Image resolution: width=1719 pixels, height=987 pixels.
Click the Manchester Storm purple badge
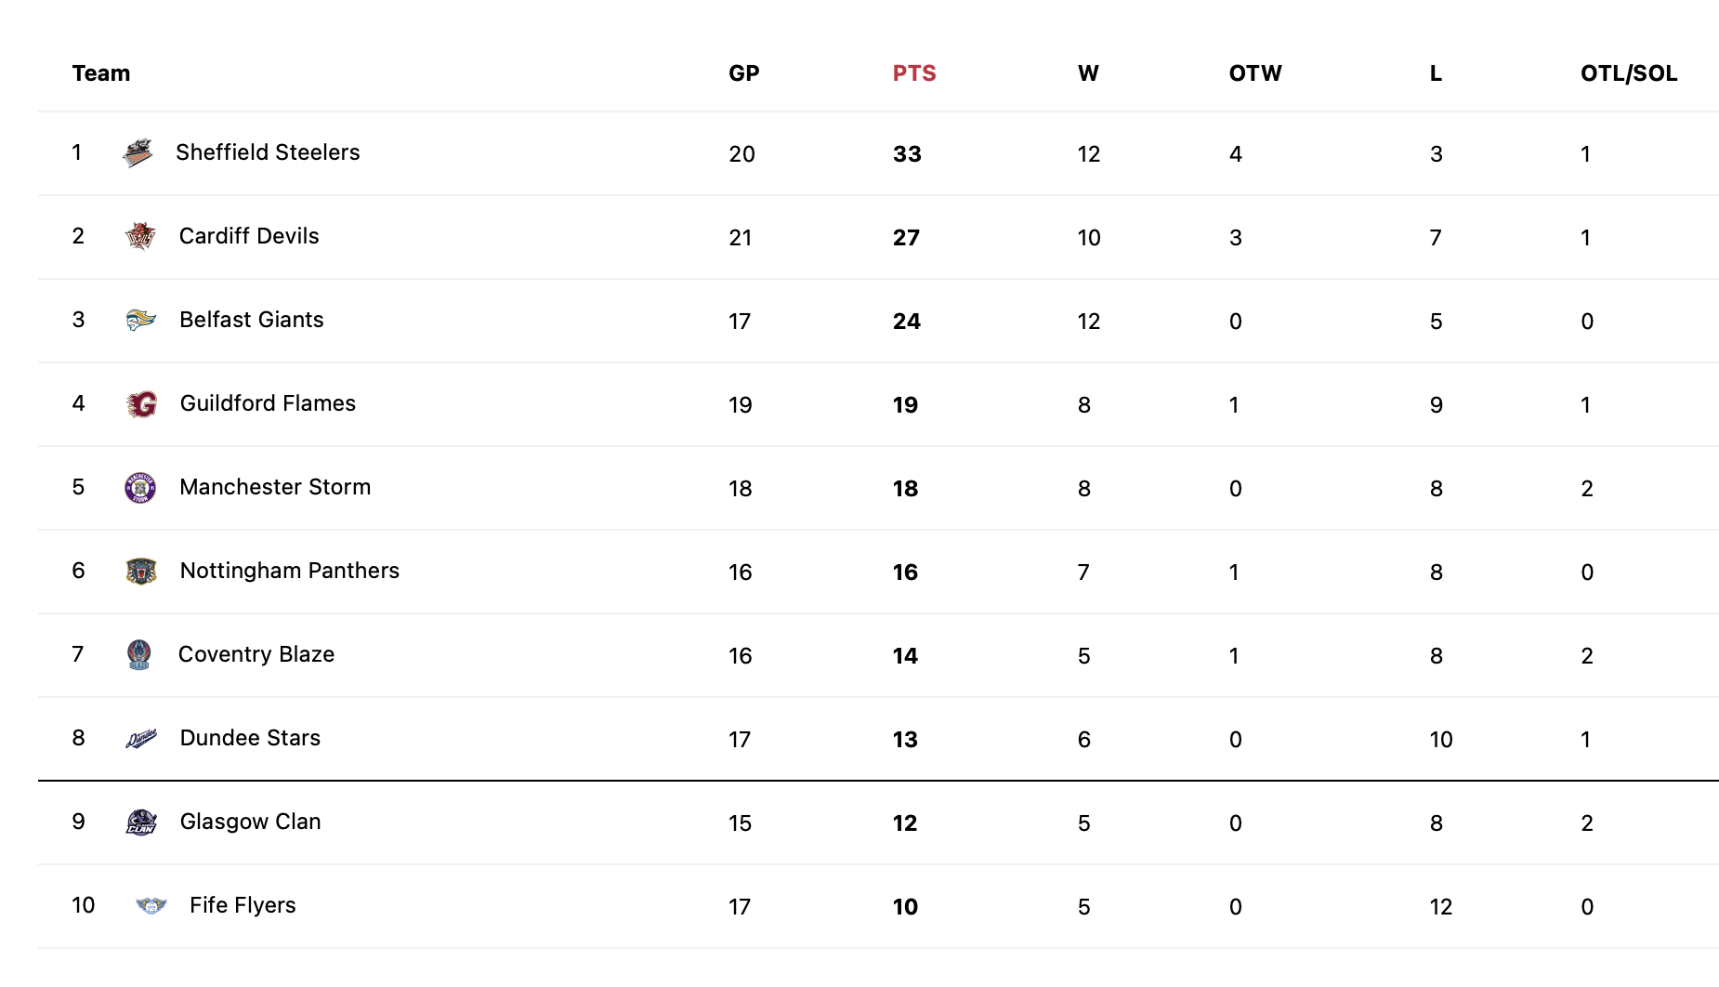point(140,488)
